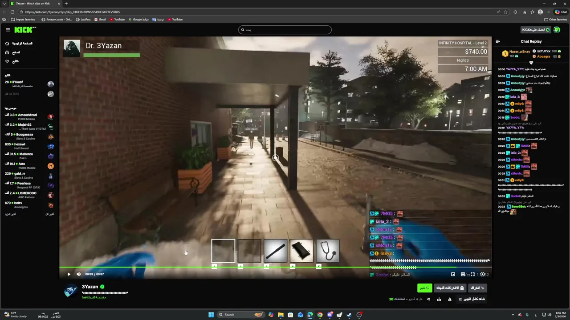Open the green profile avatar menu
Viewport: 570px width, 320px height.
pos(557,30)
